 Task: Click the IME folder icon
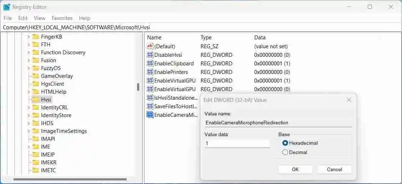[x=36, y=147]
